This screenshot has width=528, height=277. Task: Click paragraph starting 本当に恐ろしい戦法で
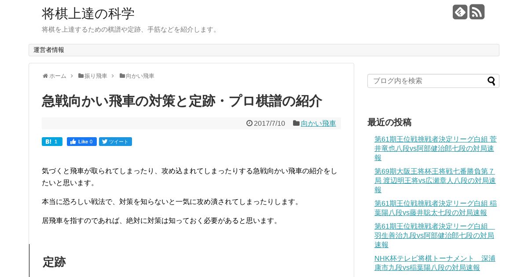point(172,202)
